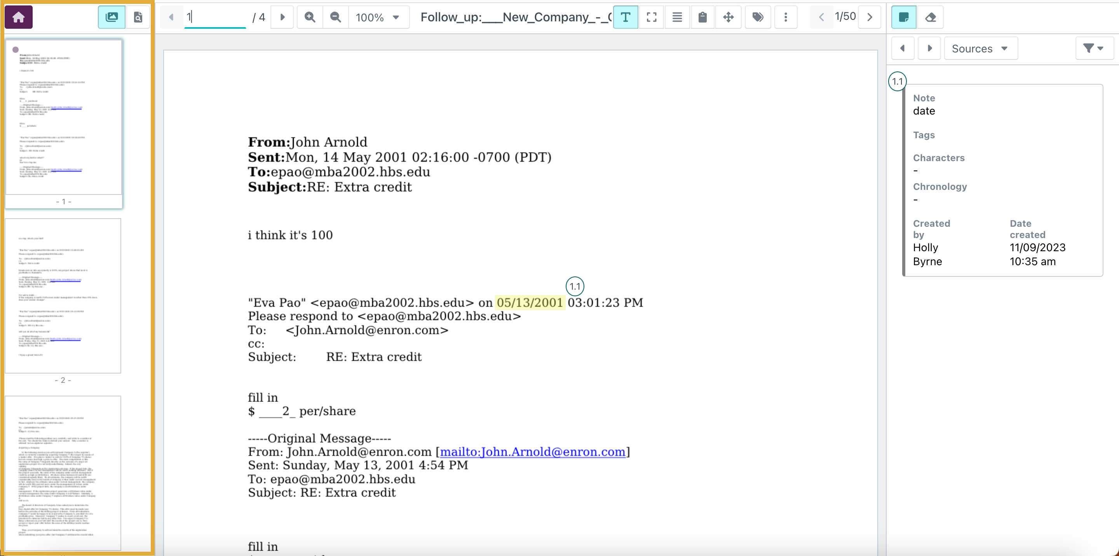Screen dimensions: 1119x556
Task: Click the zoom out magnifier icon
Action: coord(335,17)
